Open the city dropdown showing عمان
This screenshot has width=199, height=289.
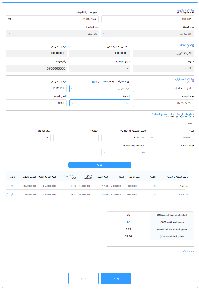(x=100, y=103)
